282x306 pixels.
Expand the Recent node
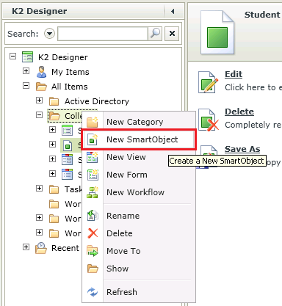pyautogui.click(x=26, y=247)
